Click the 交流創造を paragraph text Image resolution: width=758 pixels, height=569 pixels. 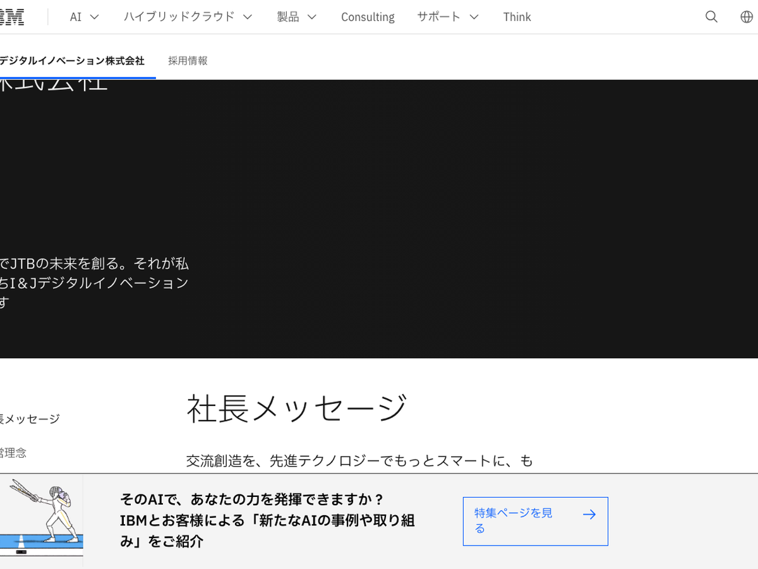[x=359, y=461]
